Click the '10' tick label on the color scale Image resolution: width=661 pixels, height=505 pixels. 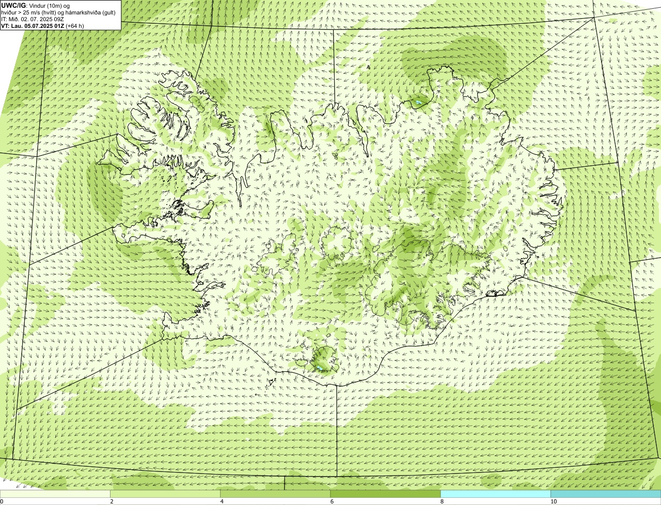[553, 501]
